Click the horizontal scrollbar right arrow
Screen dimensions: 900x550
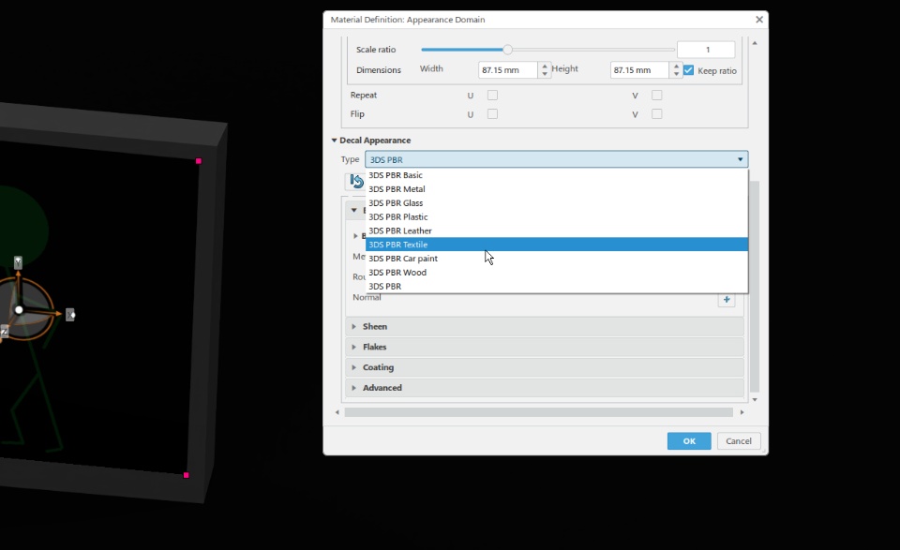[x=742, y=412]
